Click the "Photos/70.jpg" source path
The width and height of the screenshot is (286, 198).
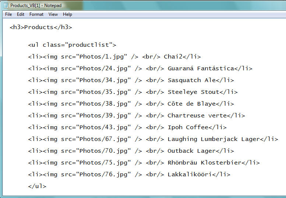click(103, 151)
